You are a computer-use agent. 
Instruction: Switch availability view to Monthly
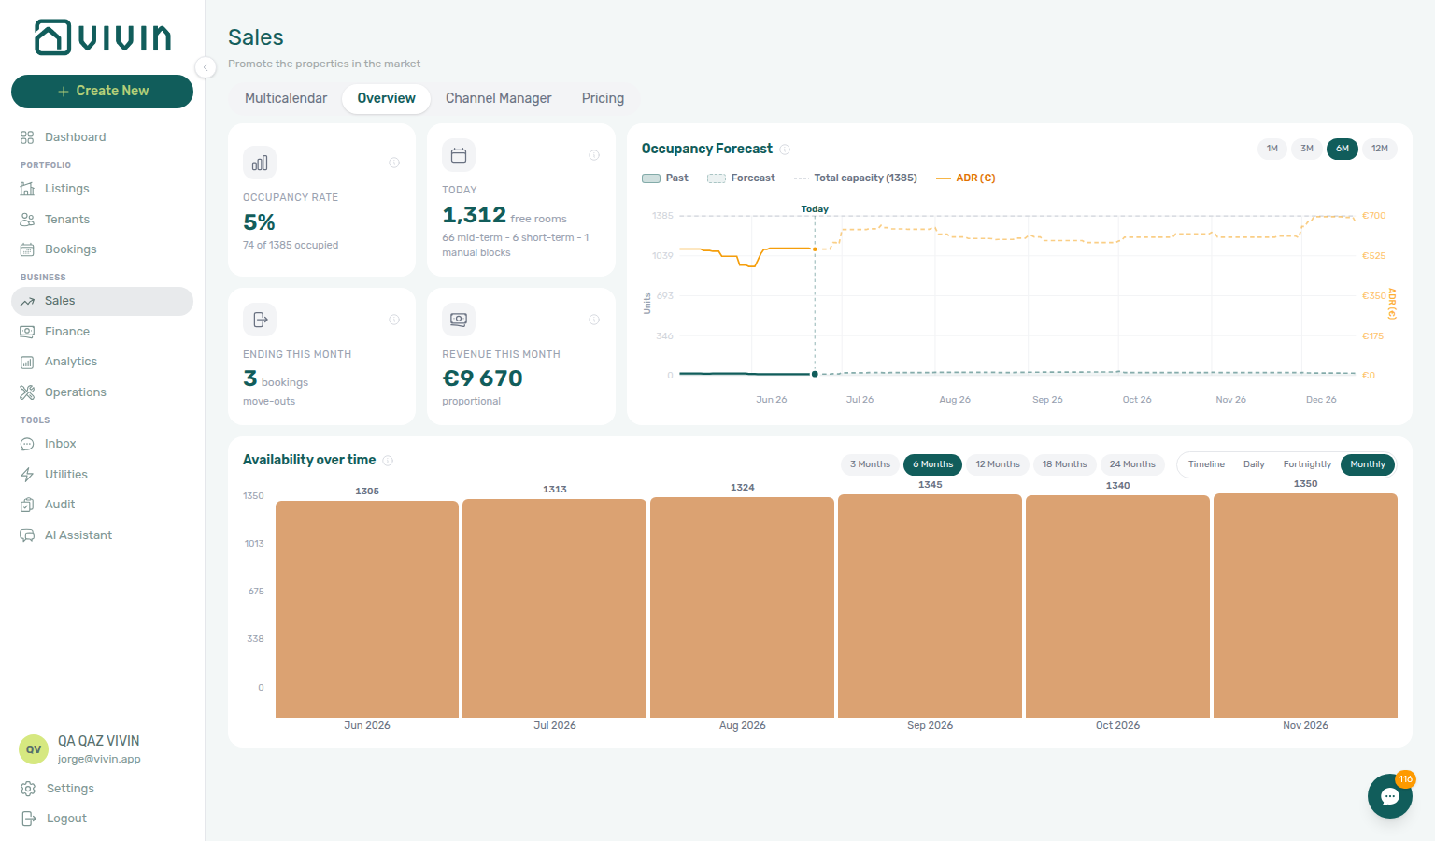tap(1368, 464)
